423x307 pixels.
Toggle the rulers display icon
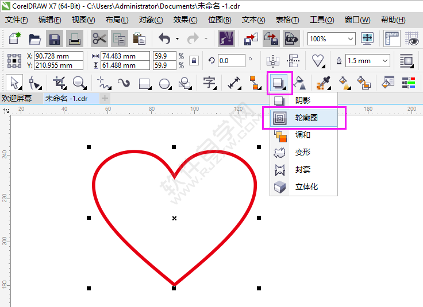pyautogui.click(x=391, y=38)
